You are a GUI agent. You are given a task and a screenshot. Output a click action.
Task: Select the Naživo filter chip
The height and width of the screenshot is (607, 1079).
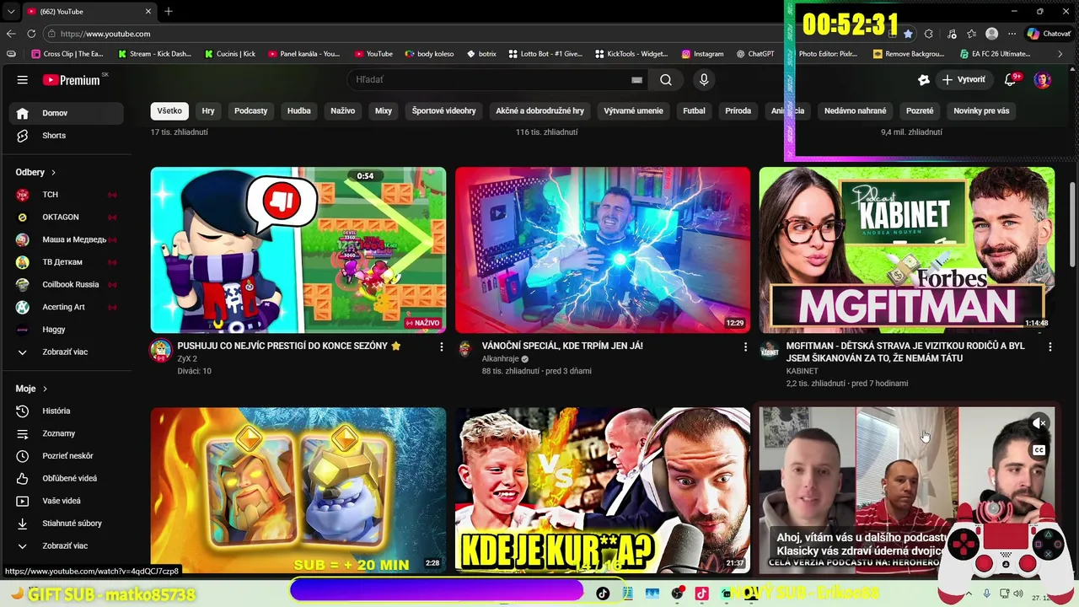(342, 110)
